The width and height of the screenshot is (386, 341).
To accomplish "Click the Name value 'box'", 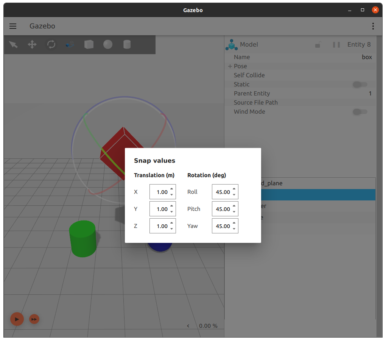I will point(367,57).
